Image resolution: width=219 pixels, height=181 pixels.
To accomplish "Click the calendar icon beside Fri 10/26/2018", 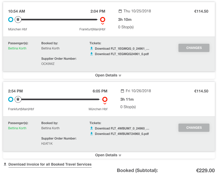I will (122, 91).
